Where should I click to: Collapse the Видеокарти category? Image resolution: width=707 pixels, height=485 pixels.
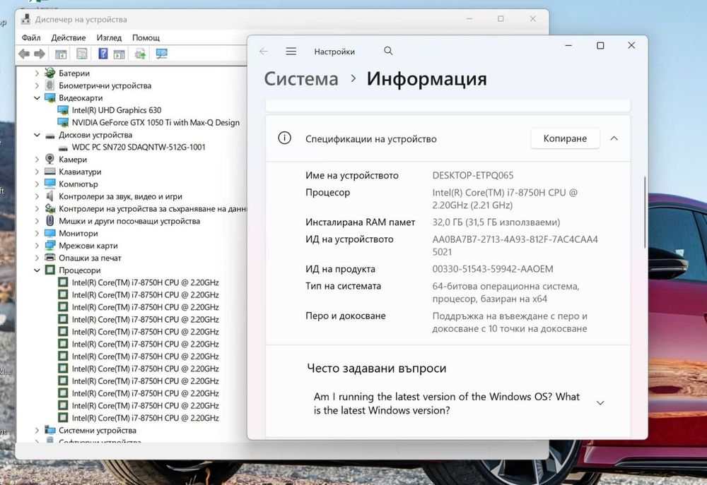coord(37,97)
